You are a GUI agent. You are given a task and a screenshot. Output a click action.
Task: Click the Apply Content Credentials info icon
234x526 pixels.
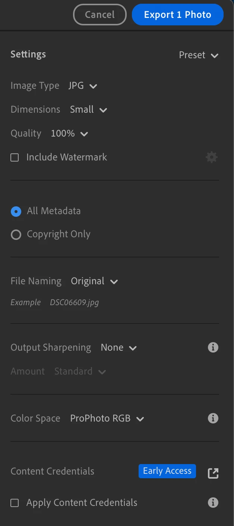tap(213, 502)
